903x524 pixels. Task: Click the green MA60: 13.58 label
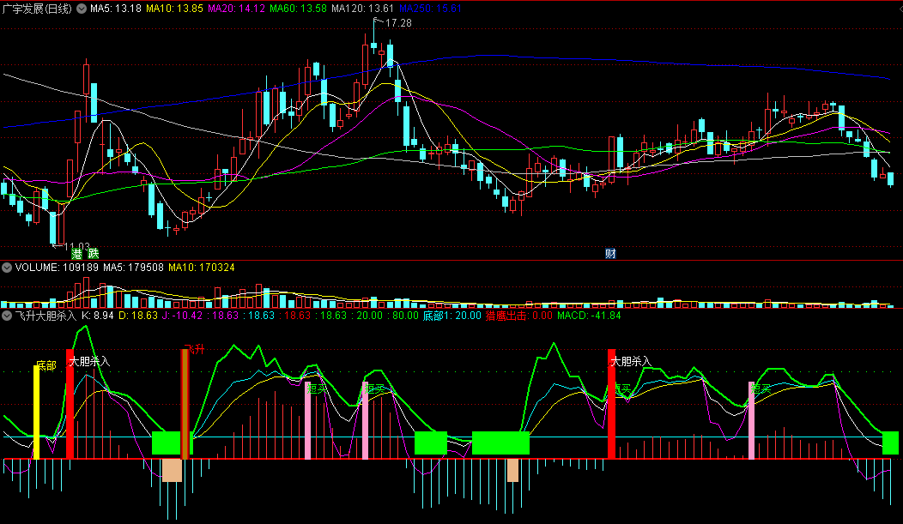tap(299, 9)
